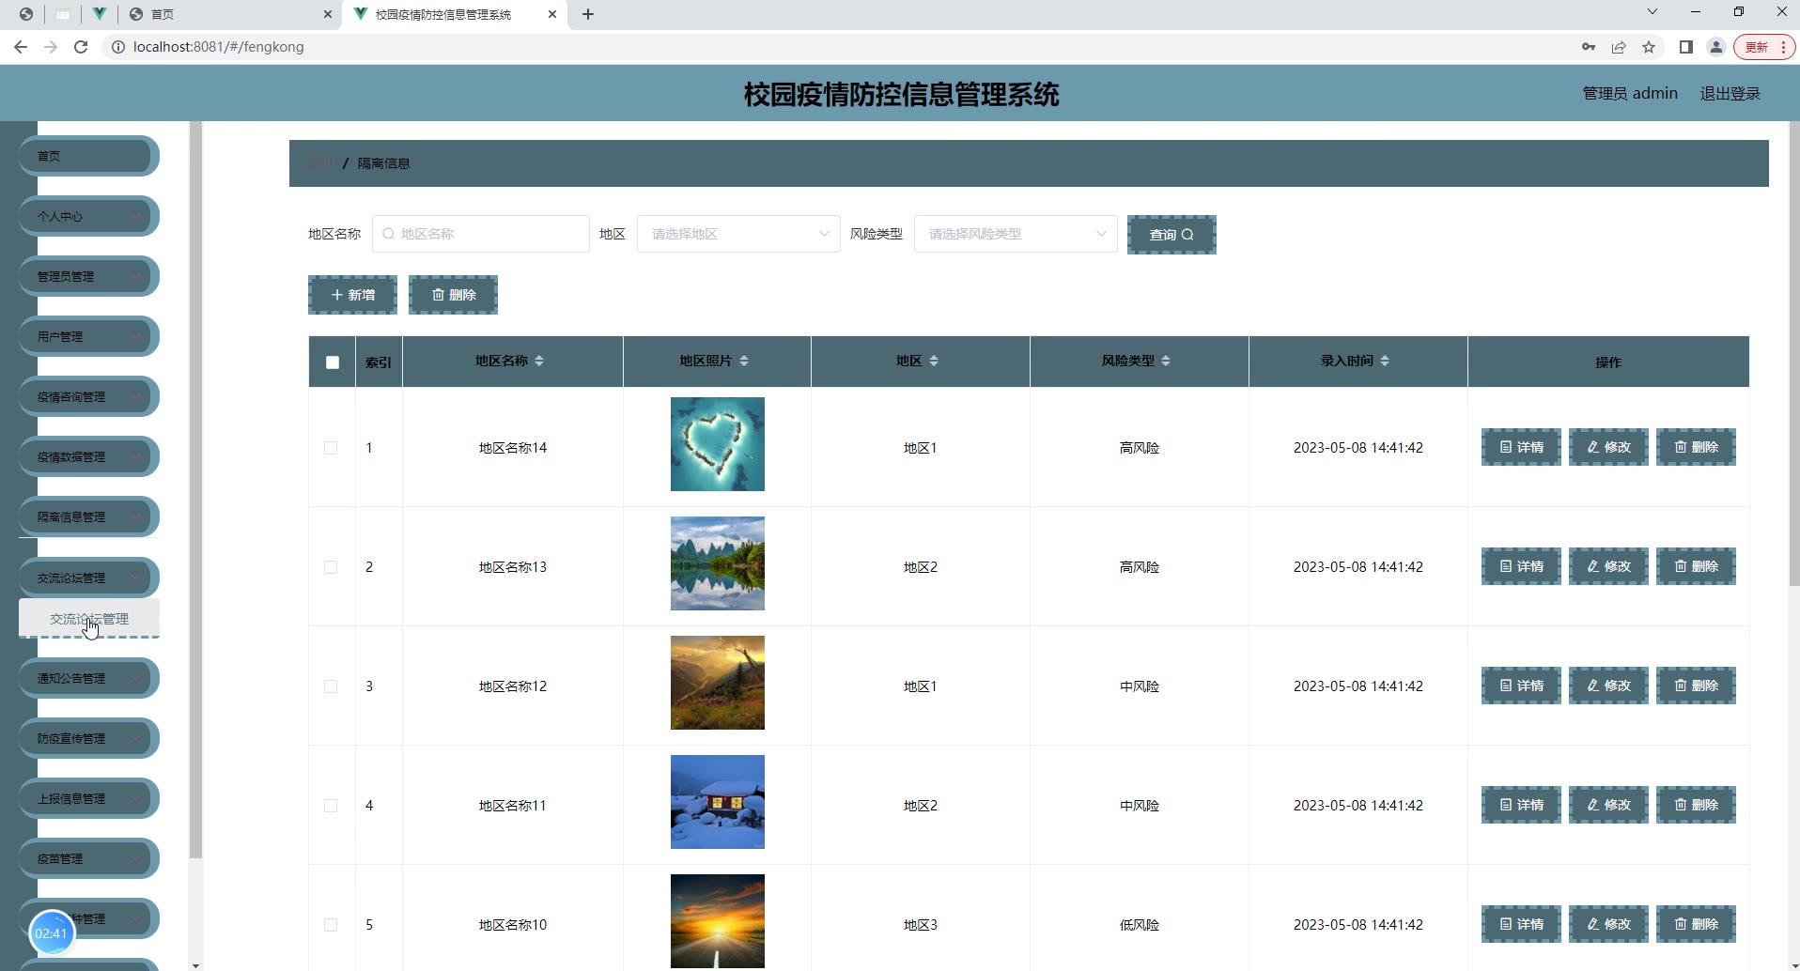
Task: Expand the 用户管理 sidebar menu
Action: tap(88, 336)
